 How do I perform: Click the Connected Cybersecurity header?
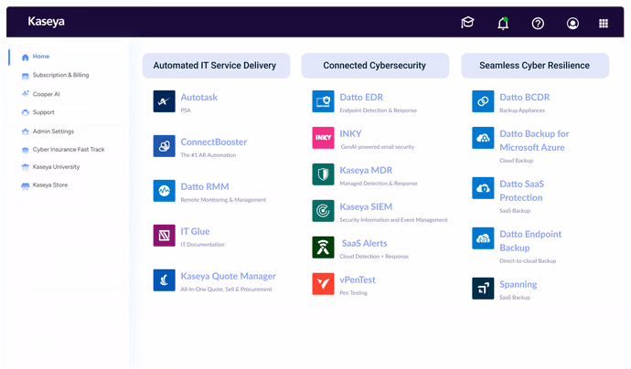375,66
